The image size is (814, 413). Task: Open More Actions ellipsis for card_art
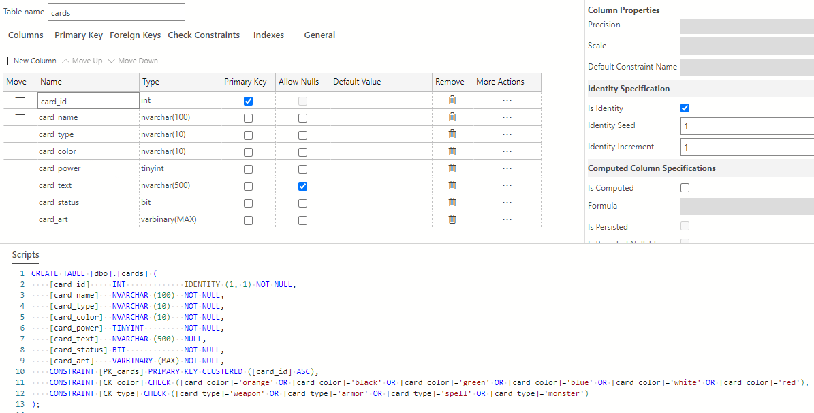[507, 219]
